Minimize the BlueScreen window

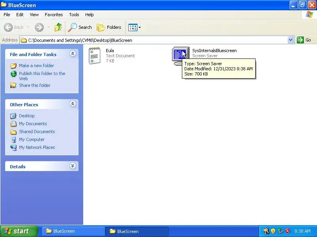294,5
